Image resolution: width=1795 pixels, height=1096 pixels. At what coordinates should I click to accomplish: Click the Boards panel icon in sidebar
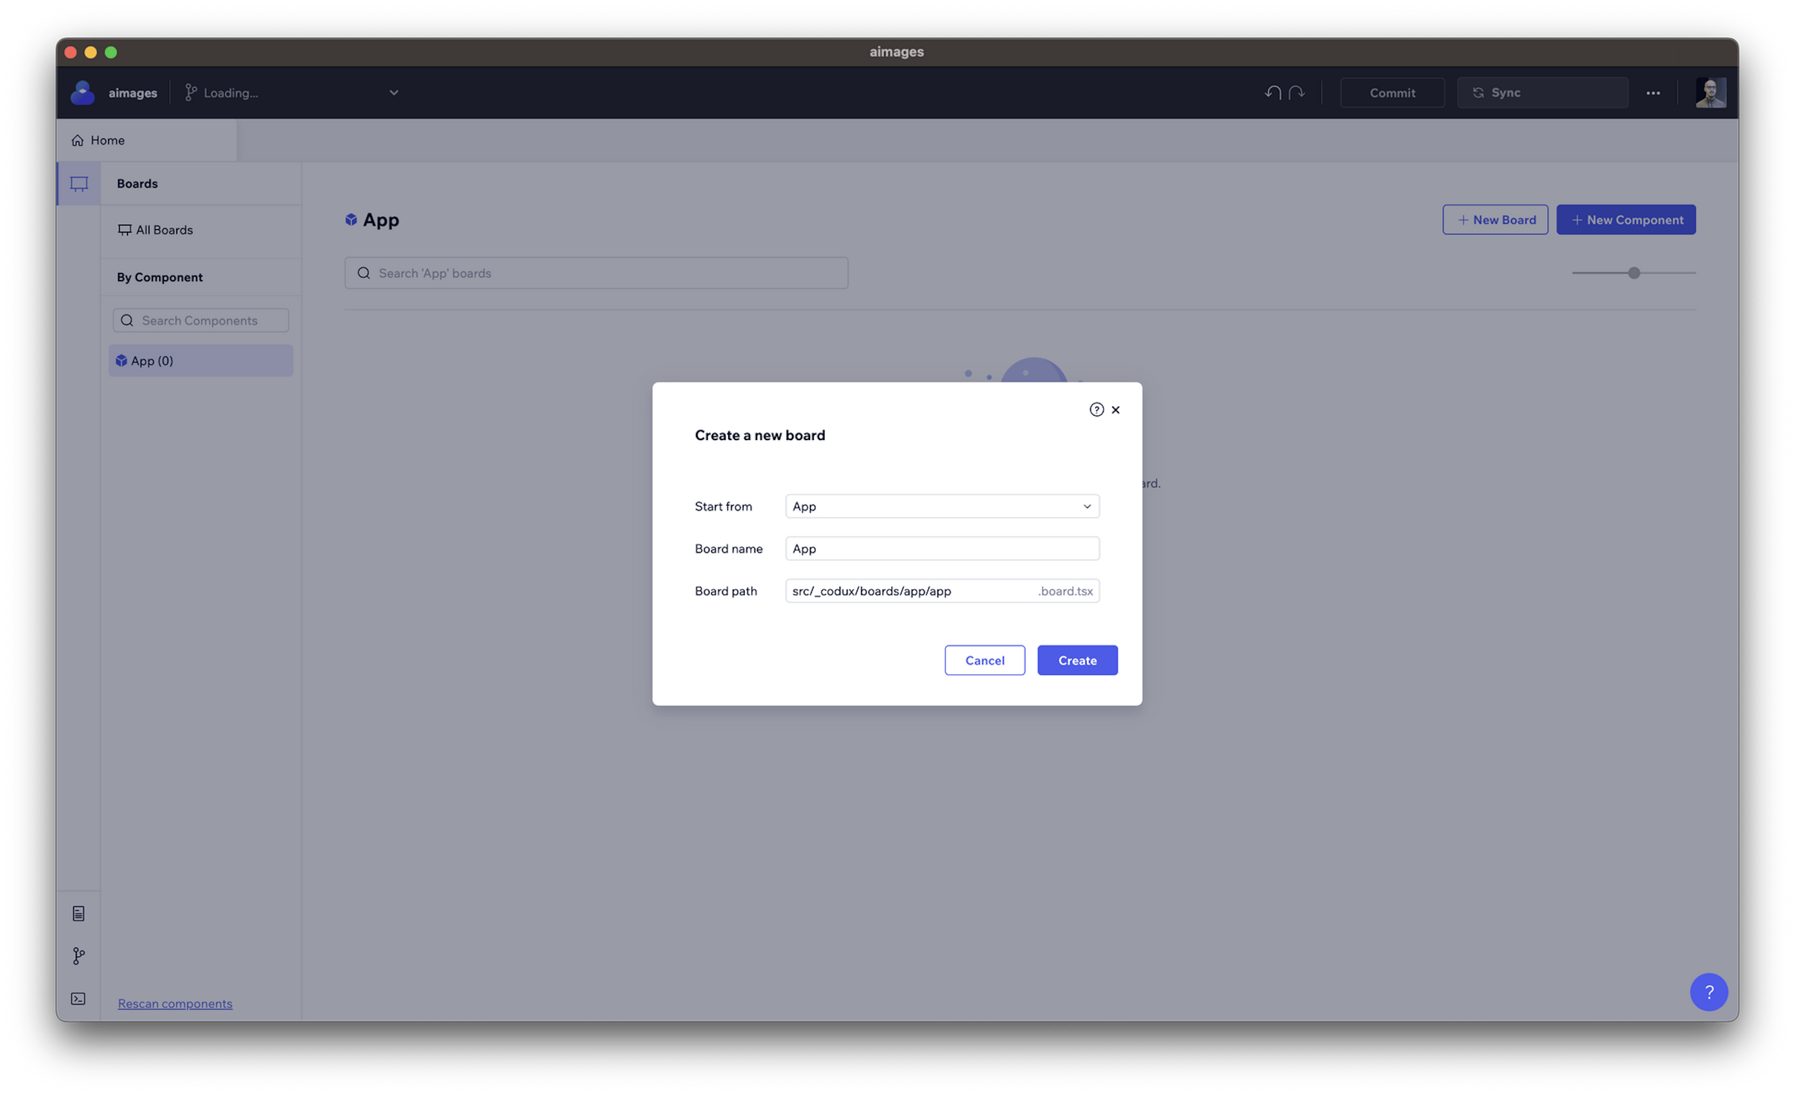click(79, 182)
